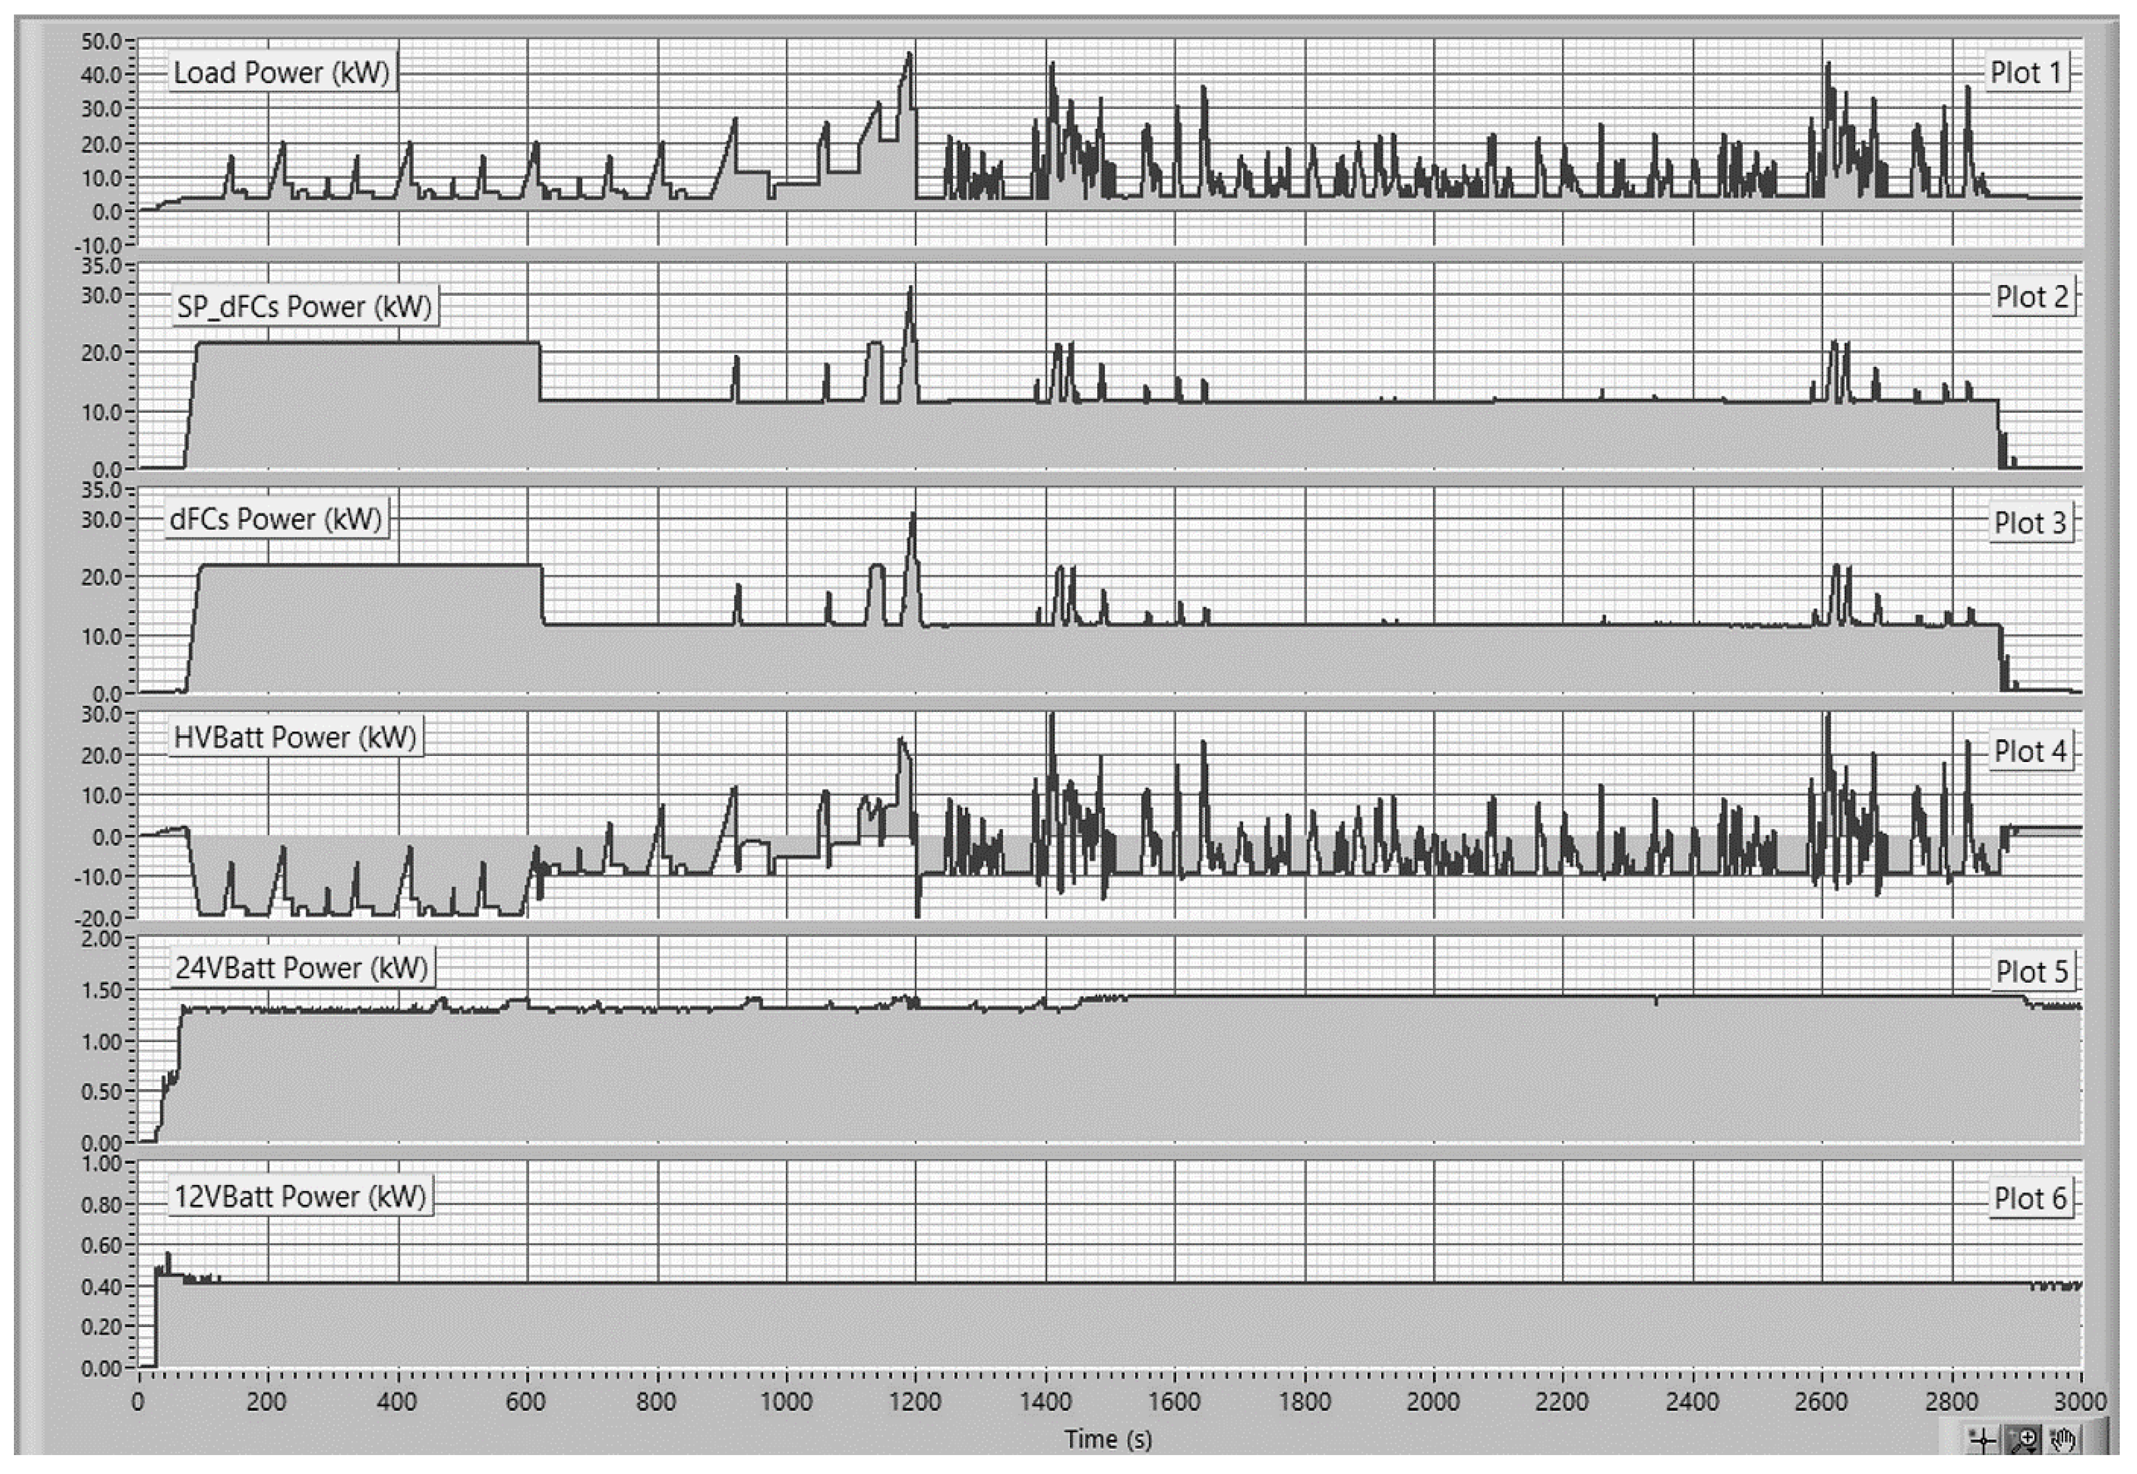The height and width of the screenshot is (1474, 2137).
Task: Edit the 3000 maximum time axis value
Action: [2080, 1401]
